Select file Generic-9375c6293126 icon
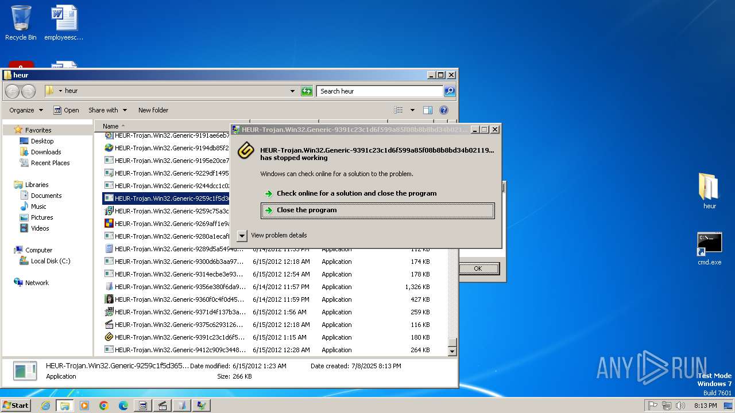The height and width of the screenshot is (413, 735). (x=109, y=325)
